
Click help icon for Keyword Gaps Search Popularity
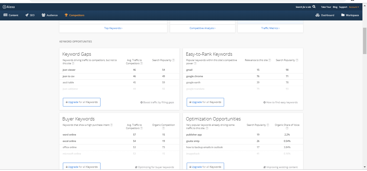174,60
